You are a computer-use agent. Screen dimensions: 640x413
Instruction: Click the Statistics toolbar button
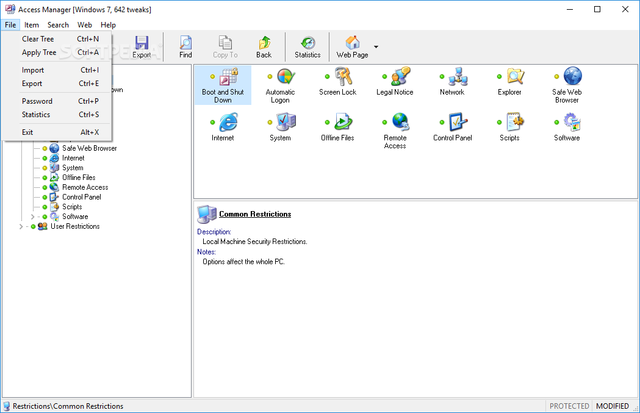coord(307,47)
